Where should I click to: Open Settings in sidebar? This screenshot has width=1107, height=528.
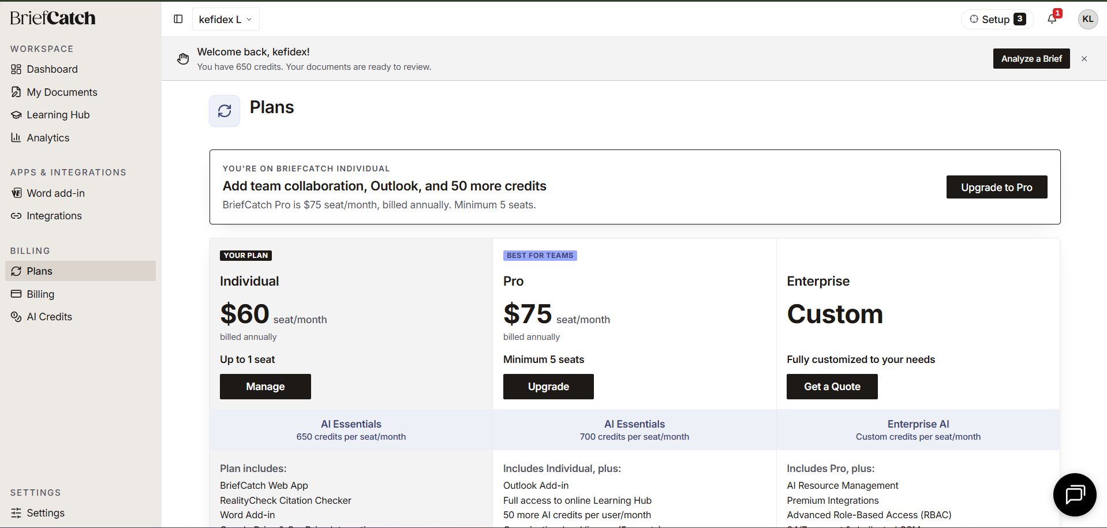80,513
